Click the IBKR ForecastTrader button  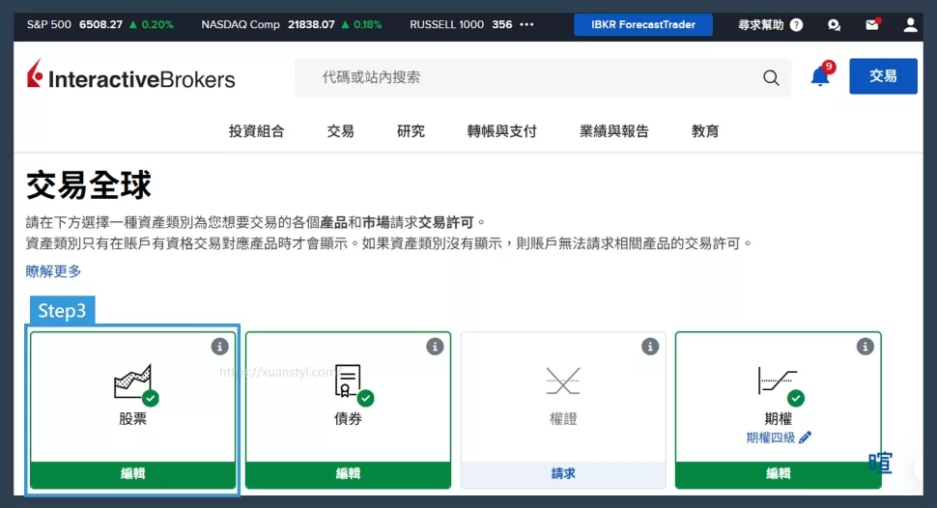coord(642,25)
